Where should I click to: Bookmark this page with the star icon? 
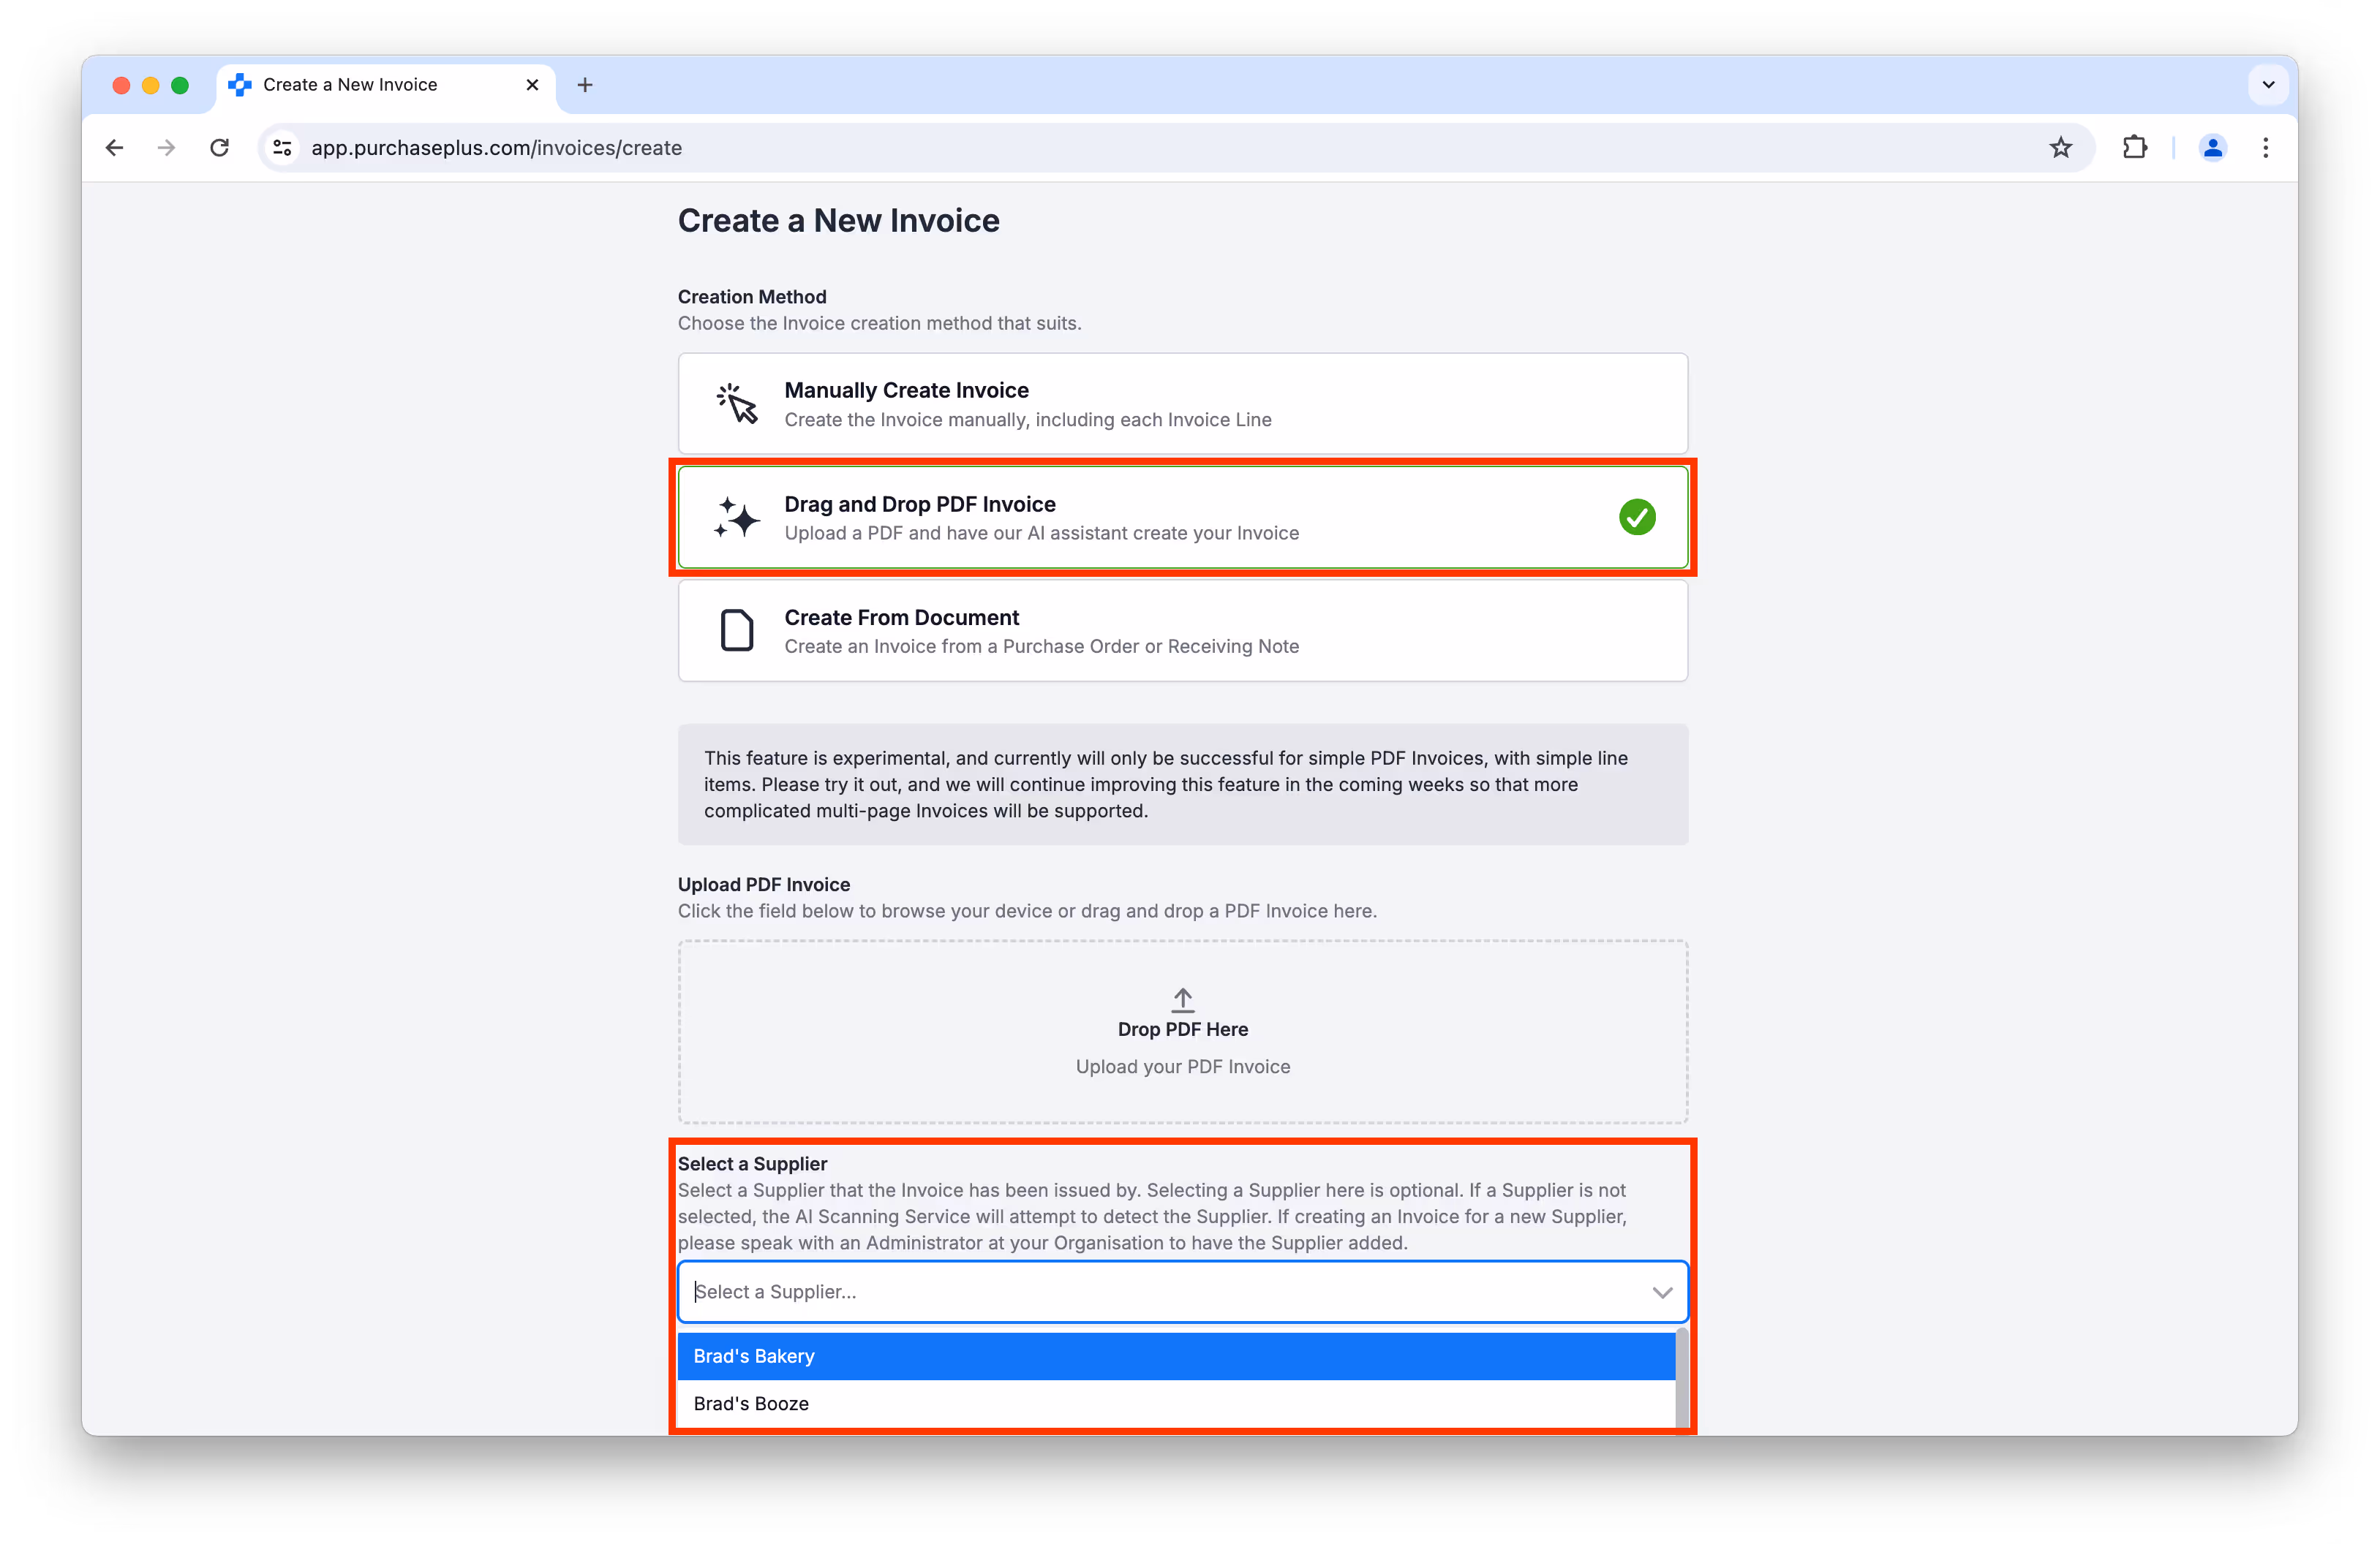[2060, 148]
